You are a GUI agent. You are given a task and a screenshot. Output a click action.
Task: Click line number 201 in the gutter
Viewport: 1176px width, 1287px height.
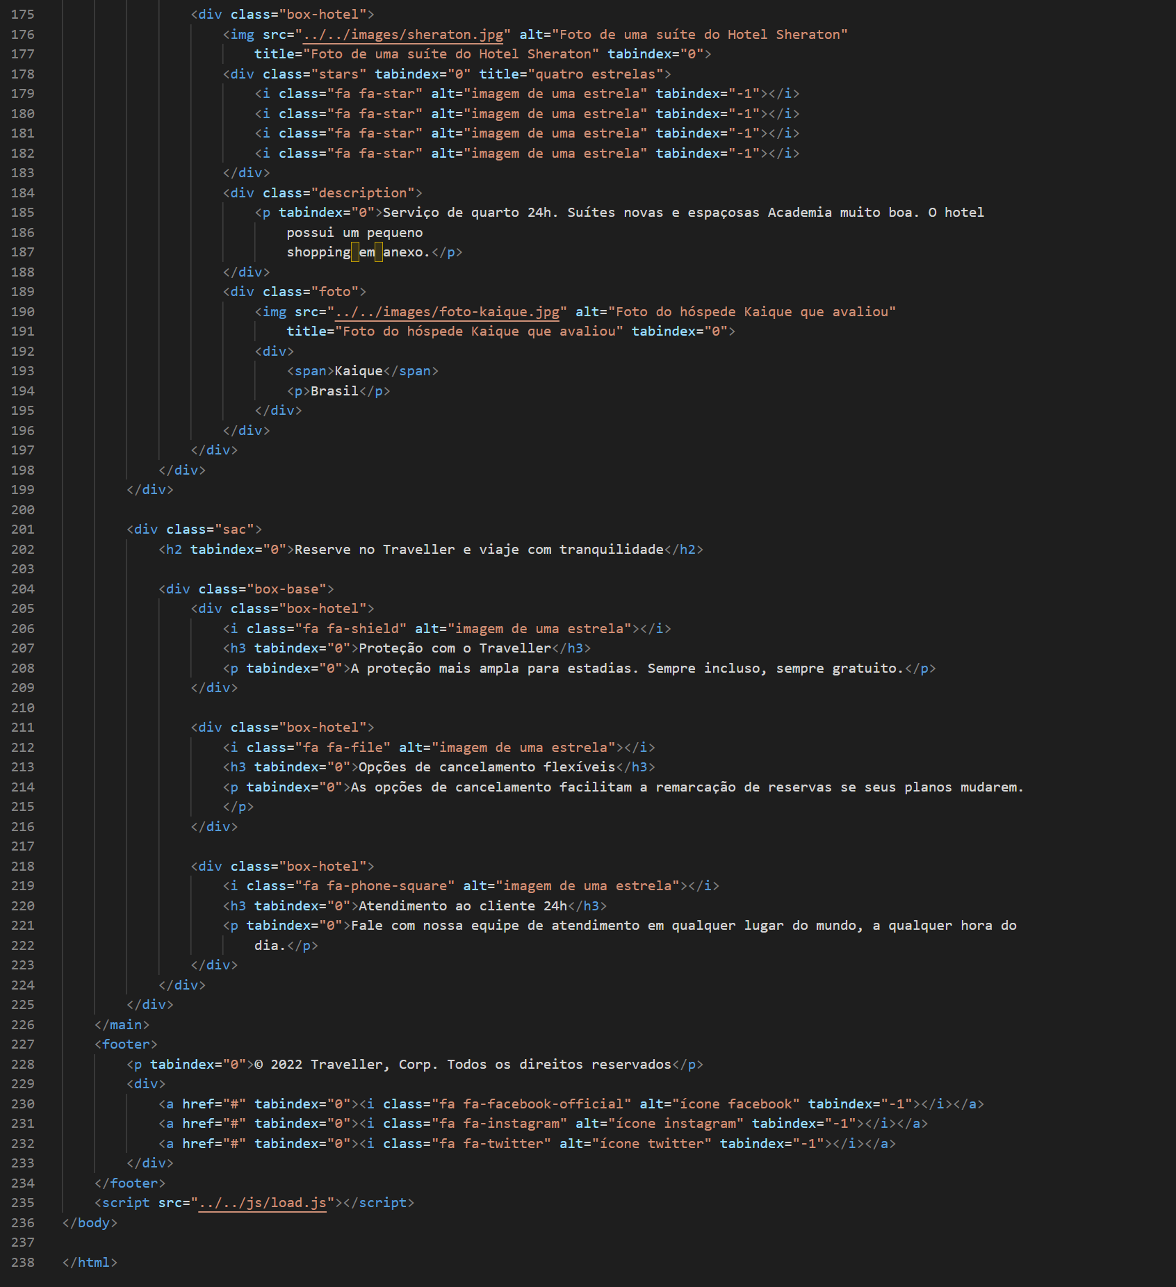(22, 529)
